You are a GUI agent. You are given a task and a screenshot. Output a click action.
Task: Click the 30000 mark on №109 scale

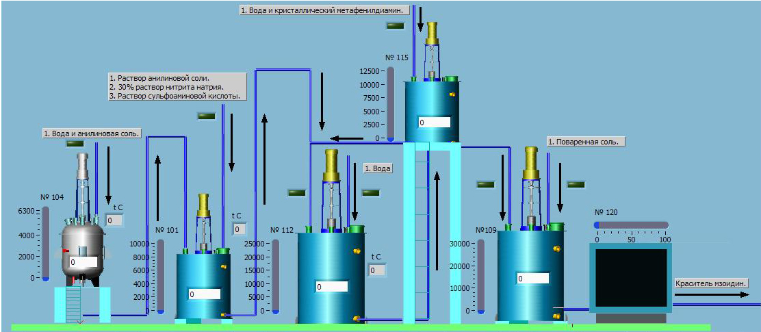click(460, 243)
